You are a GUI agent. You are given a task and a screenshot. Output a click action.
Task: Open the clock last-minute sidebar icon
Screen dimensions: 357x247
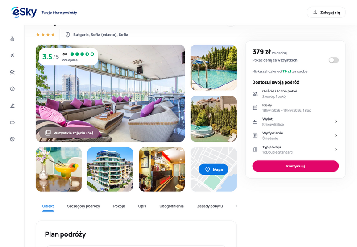click(12, 88)
